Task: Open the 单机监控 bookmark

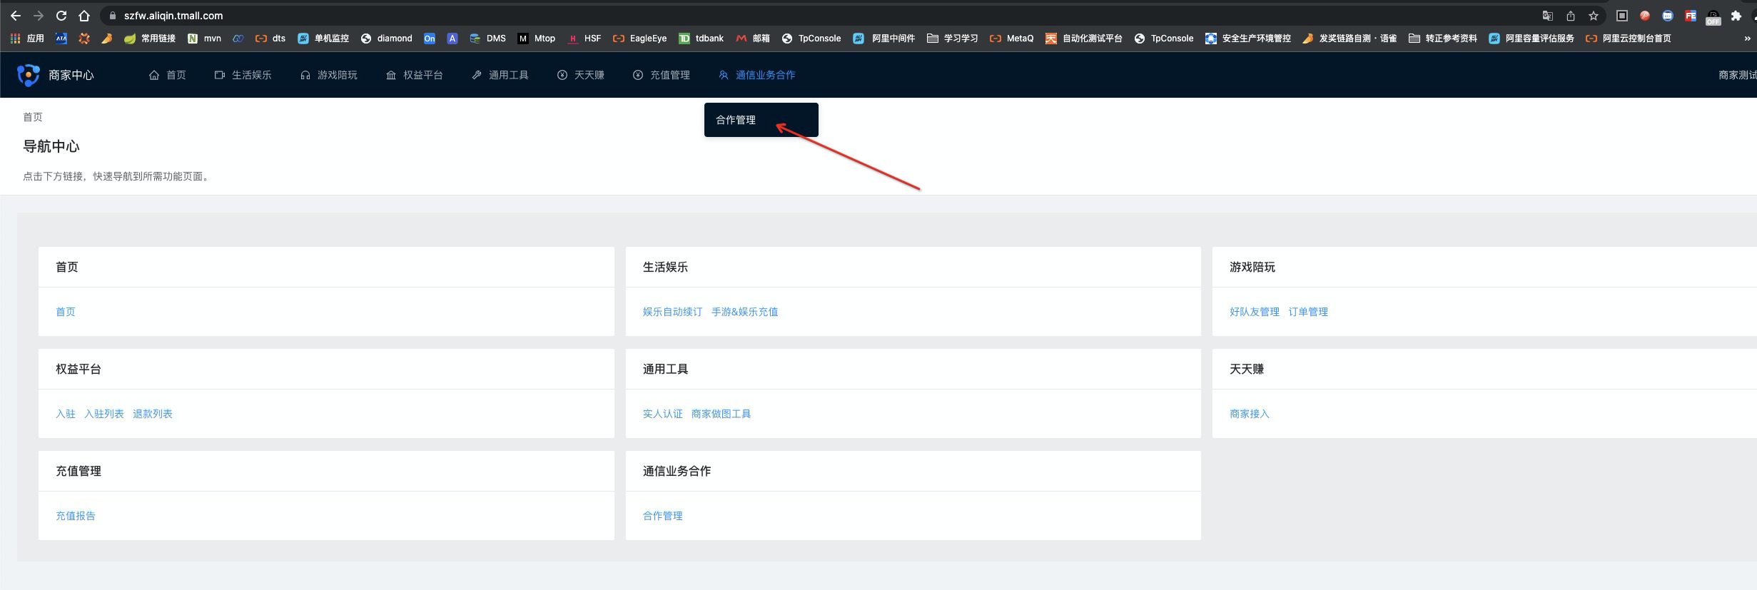Action: click(x=323, y=39)
